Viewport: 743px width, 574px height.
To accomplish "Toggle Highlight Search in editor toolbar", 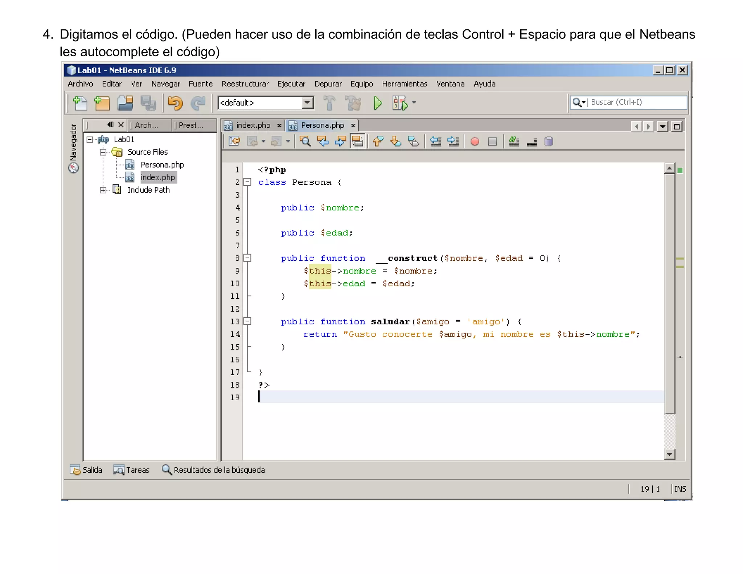I will 357,142.
